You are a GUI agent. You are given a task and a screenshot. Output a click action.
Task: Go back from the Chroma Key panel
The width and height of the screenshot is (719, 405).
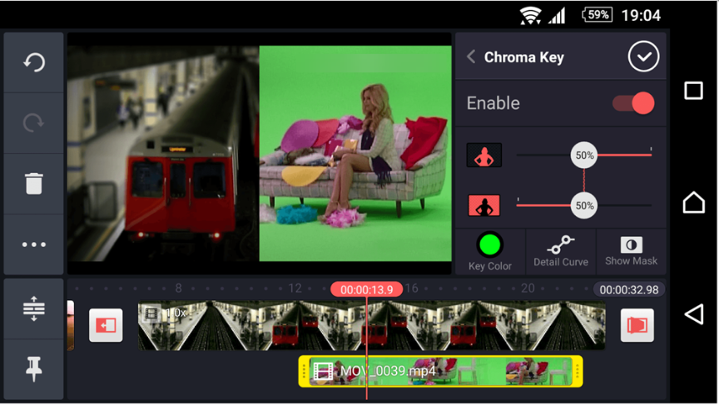(x=471, y=57)
